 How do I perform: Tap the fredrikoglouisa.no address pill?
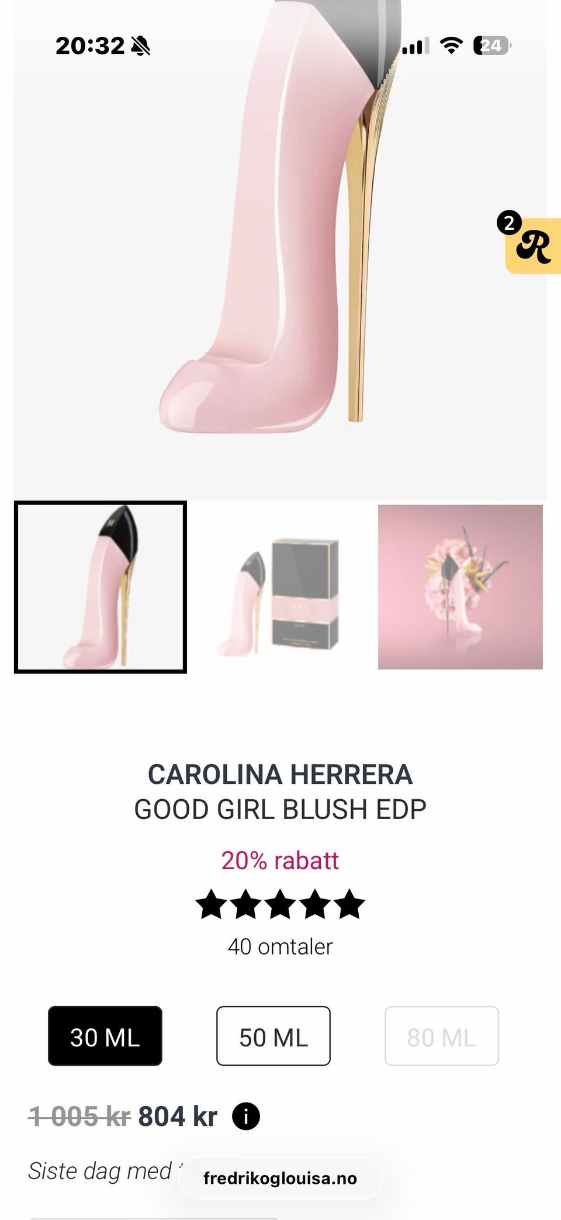280,1178
